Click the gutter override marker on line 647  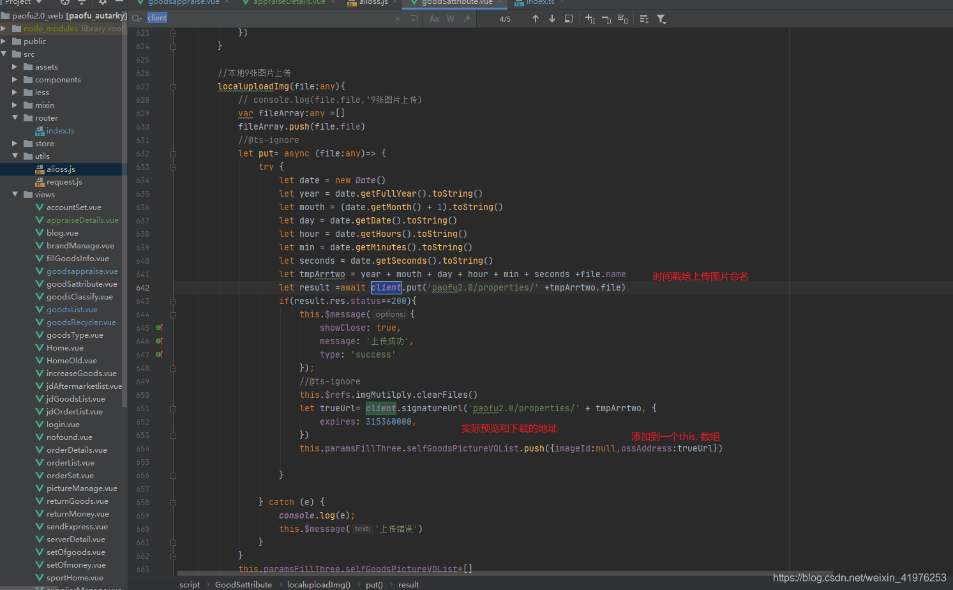click(x=160, y=354)
